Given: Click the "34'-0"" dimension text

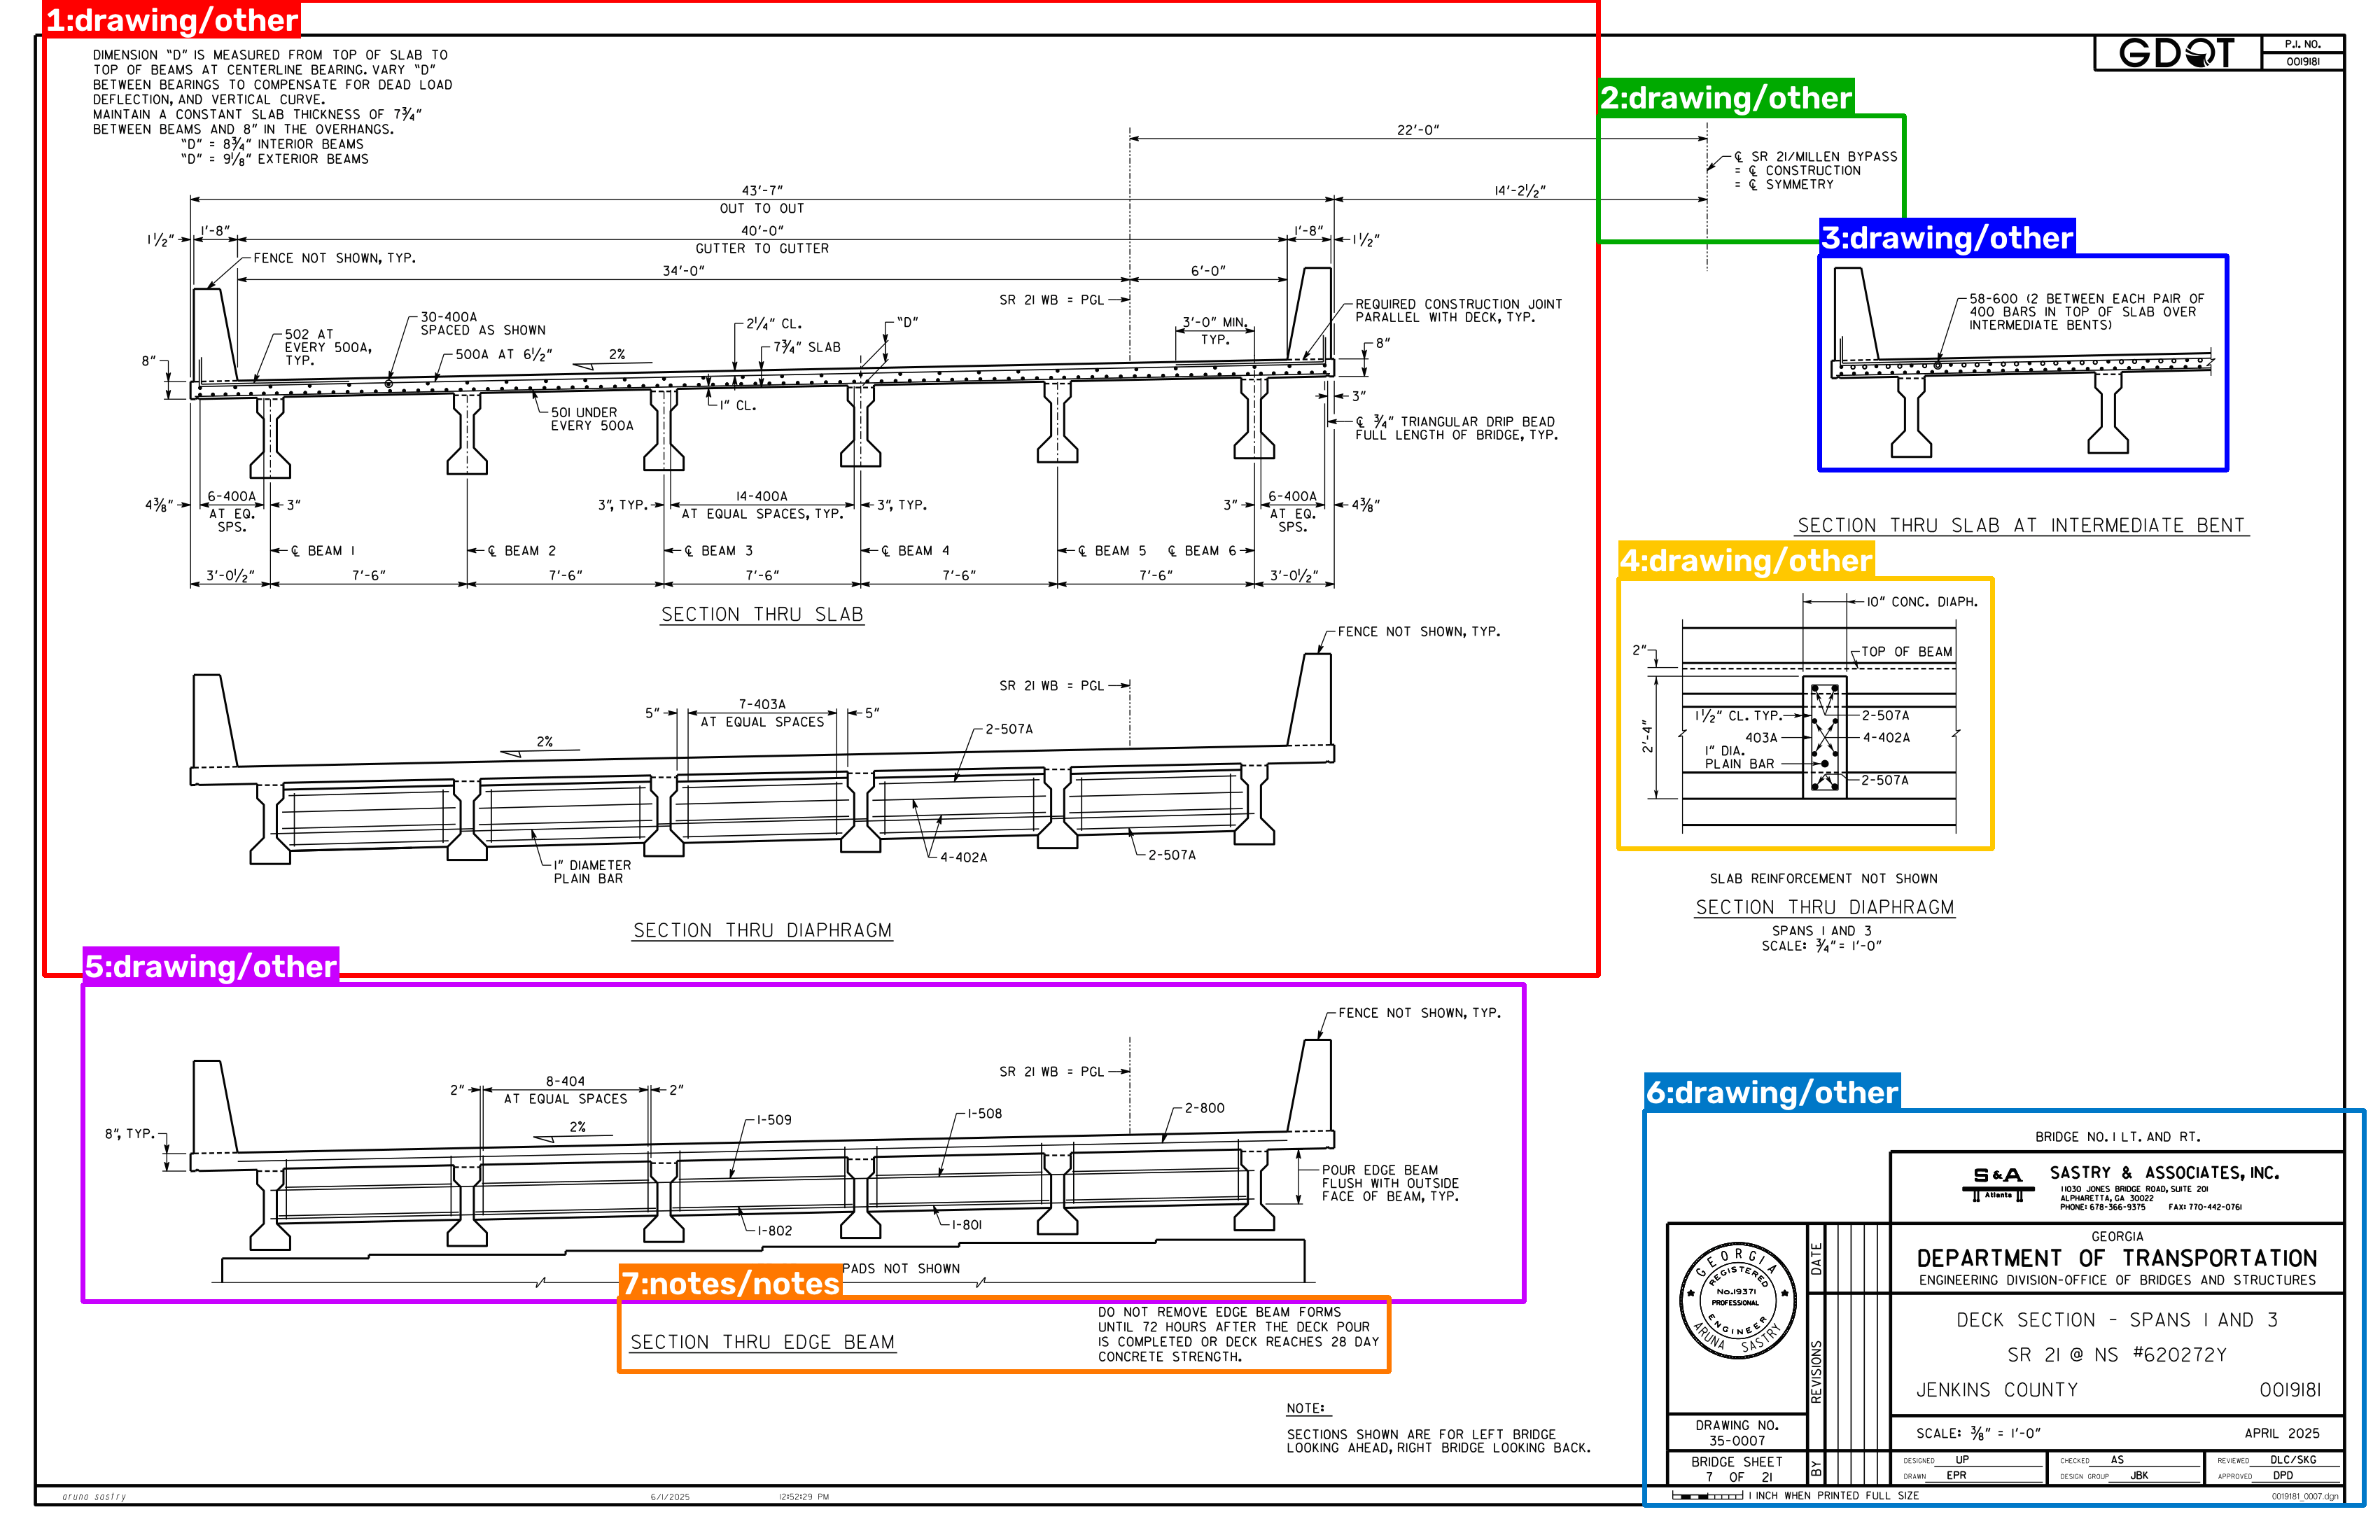Looking at the screenshot, I should [x=684, y=270].
